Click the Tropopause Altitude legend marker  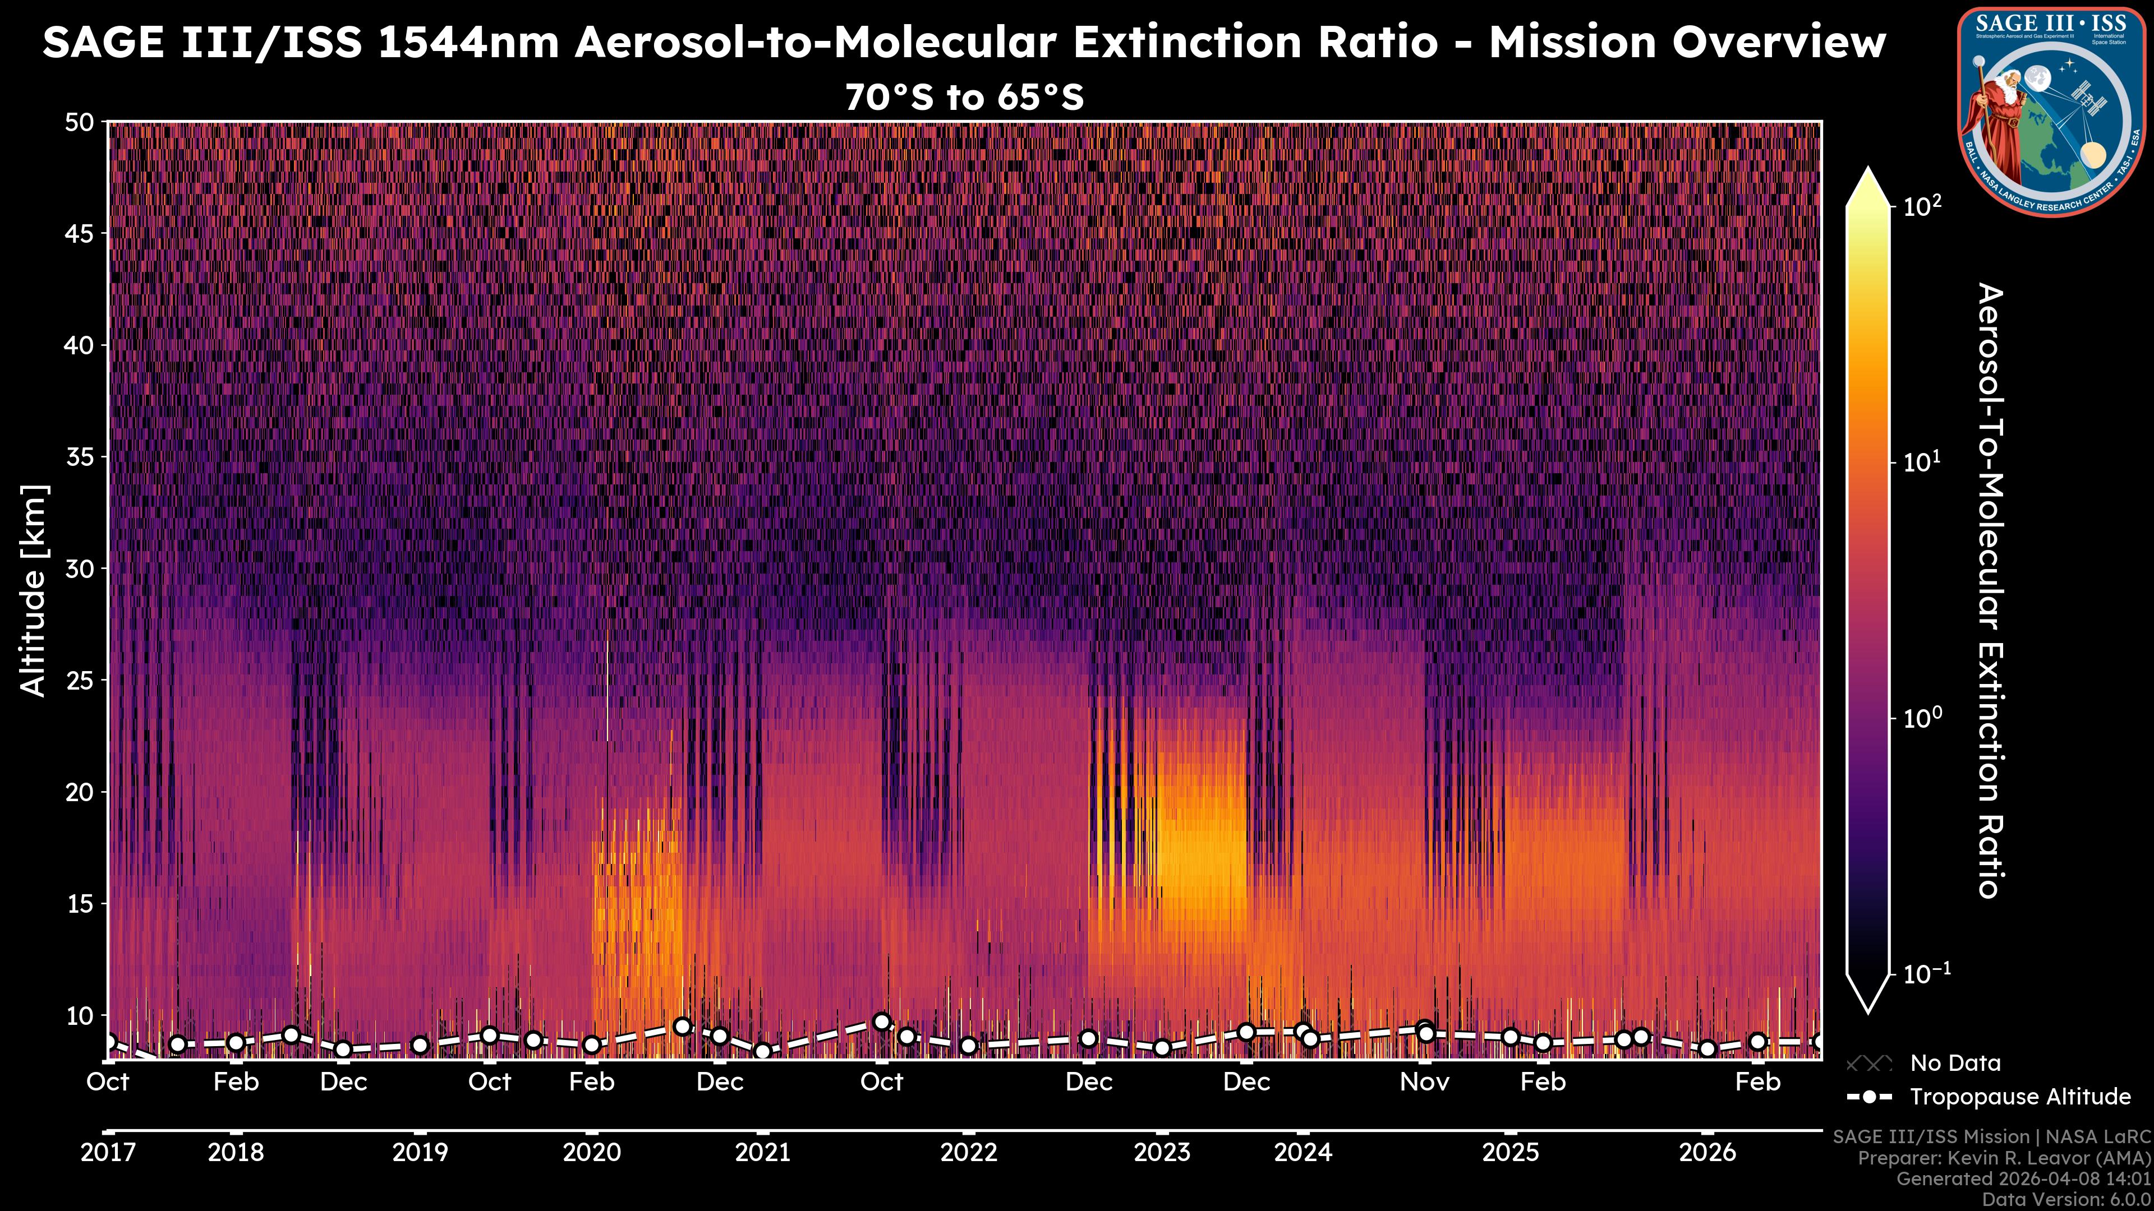[1869, 1097]
